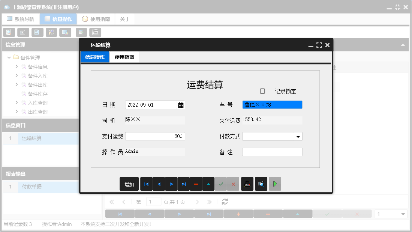Click the document icon on the main toolbar

pos(37,32)
